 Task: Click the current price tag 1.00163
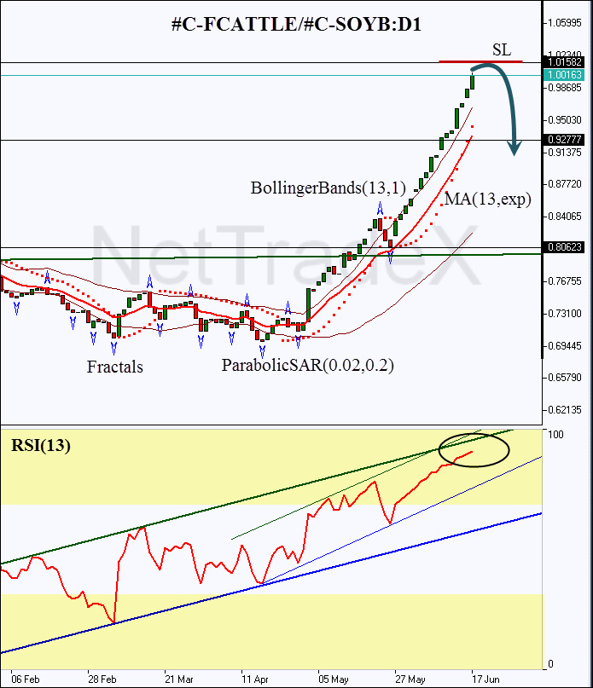[x=564, y=75]
